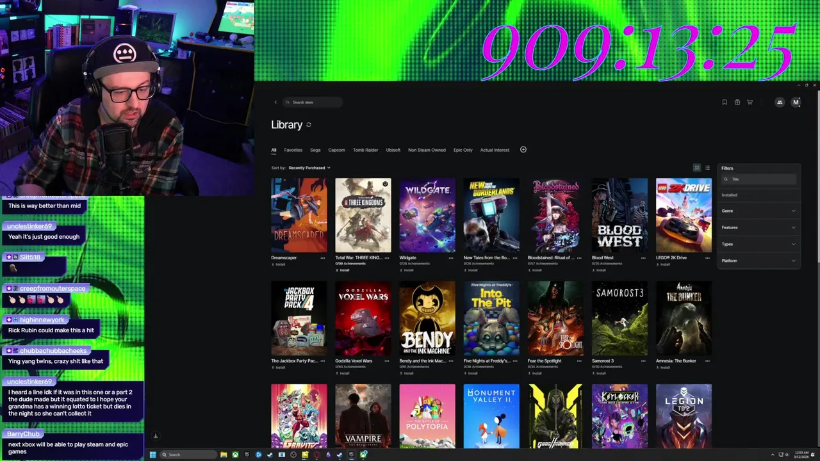
Task: Open the Tomb Raider collection tab
Action: [366, 150]
